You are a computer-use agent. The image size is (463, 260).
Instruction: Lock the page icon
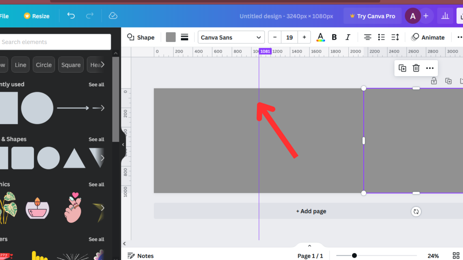pyautogui.click(x=434, y=81)
